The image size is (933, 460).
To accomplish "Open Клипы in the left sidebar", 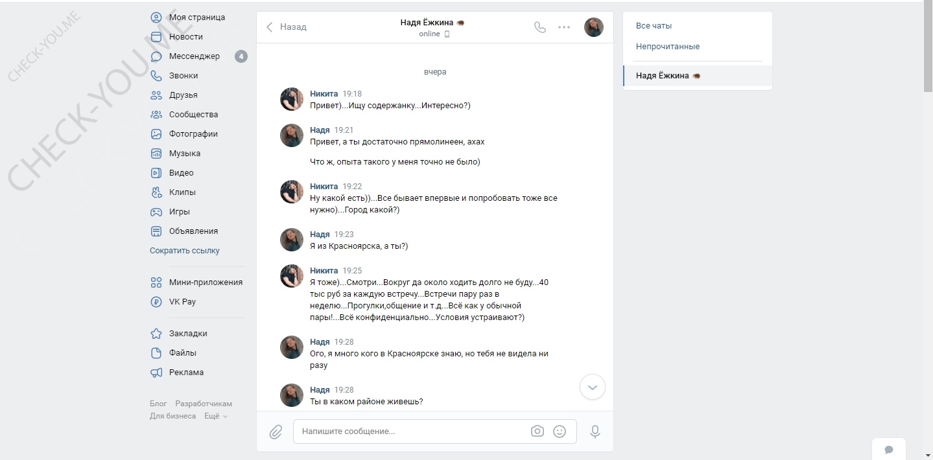I will pos(182,192).
